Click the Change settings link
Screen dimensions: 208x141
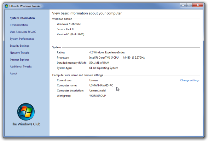pyautogui.click(x=190, y=80)
